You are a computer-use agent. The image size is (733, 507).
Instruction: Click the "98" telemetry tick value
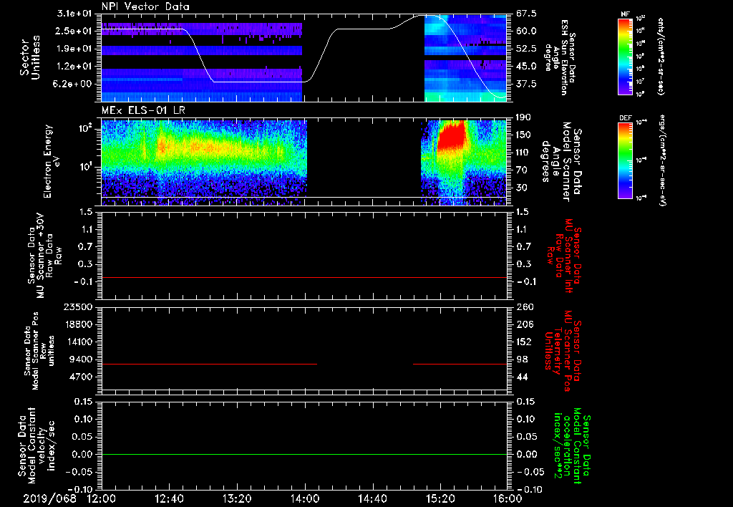522,359
